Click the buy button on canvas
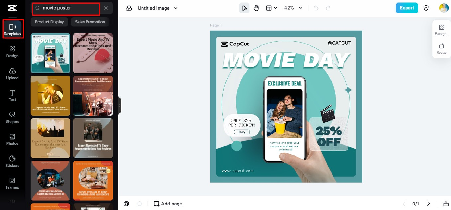Viewport: 451px width, 210px height. [242, 132]
